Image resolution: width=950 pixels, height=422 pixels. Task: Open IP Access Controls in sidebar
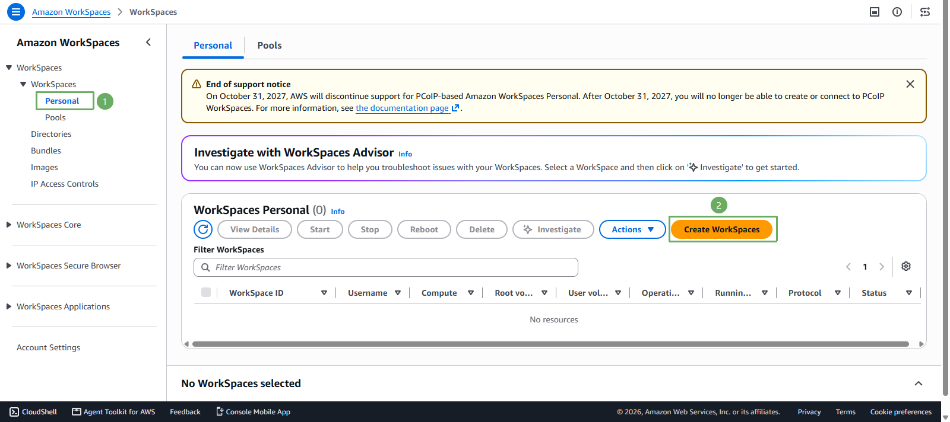tap(65, 184)
